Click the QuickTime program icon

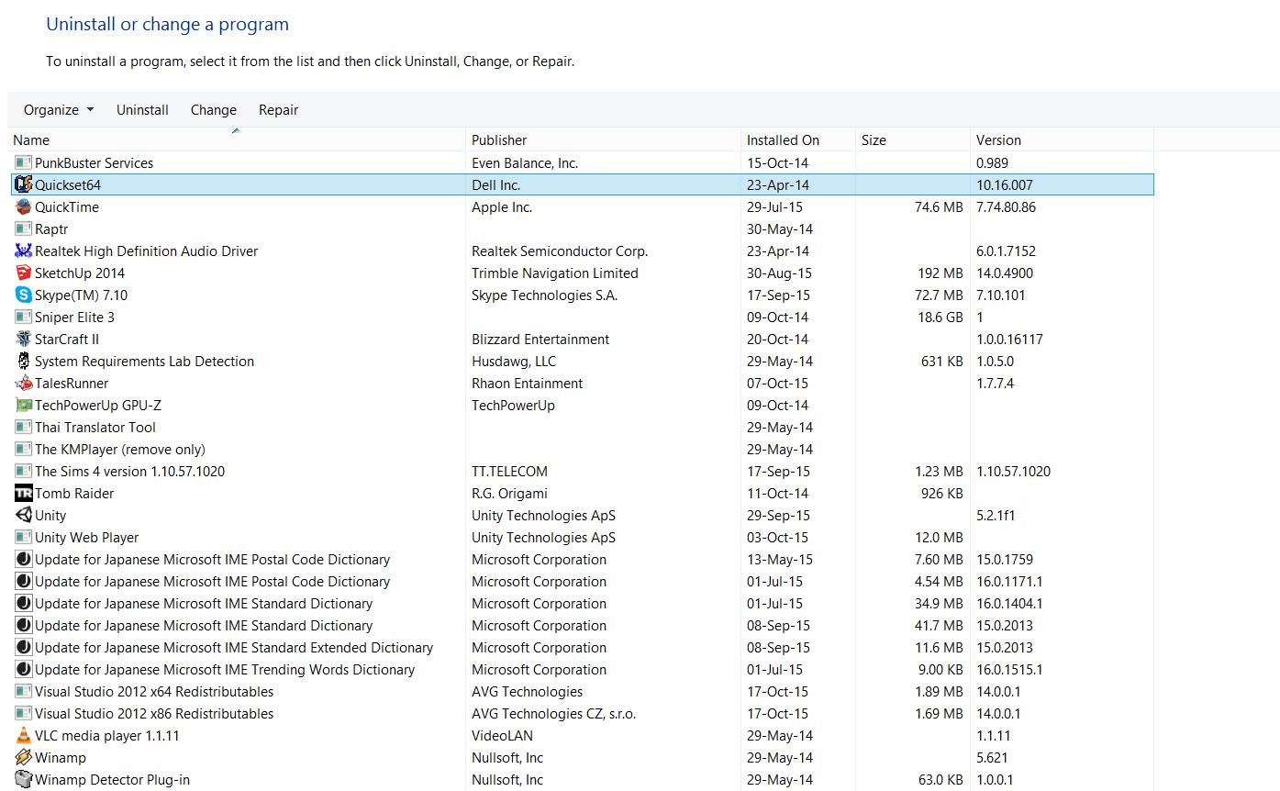coord(24,206)
